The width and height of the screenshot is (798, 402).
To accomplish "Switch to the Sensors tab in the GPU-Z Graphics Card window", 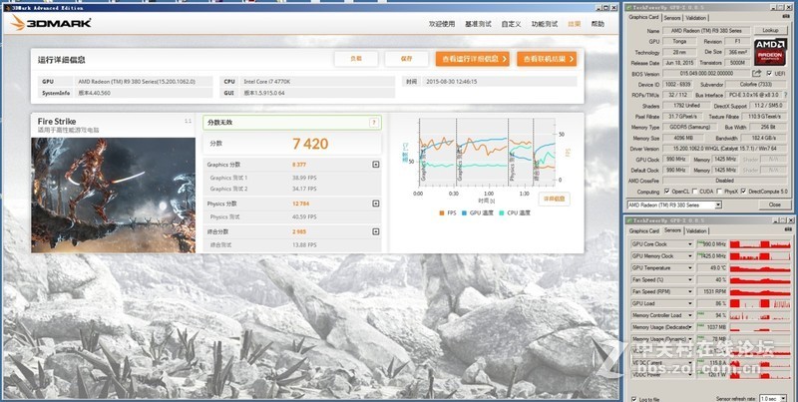I will tap(671, 18).
